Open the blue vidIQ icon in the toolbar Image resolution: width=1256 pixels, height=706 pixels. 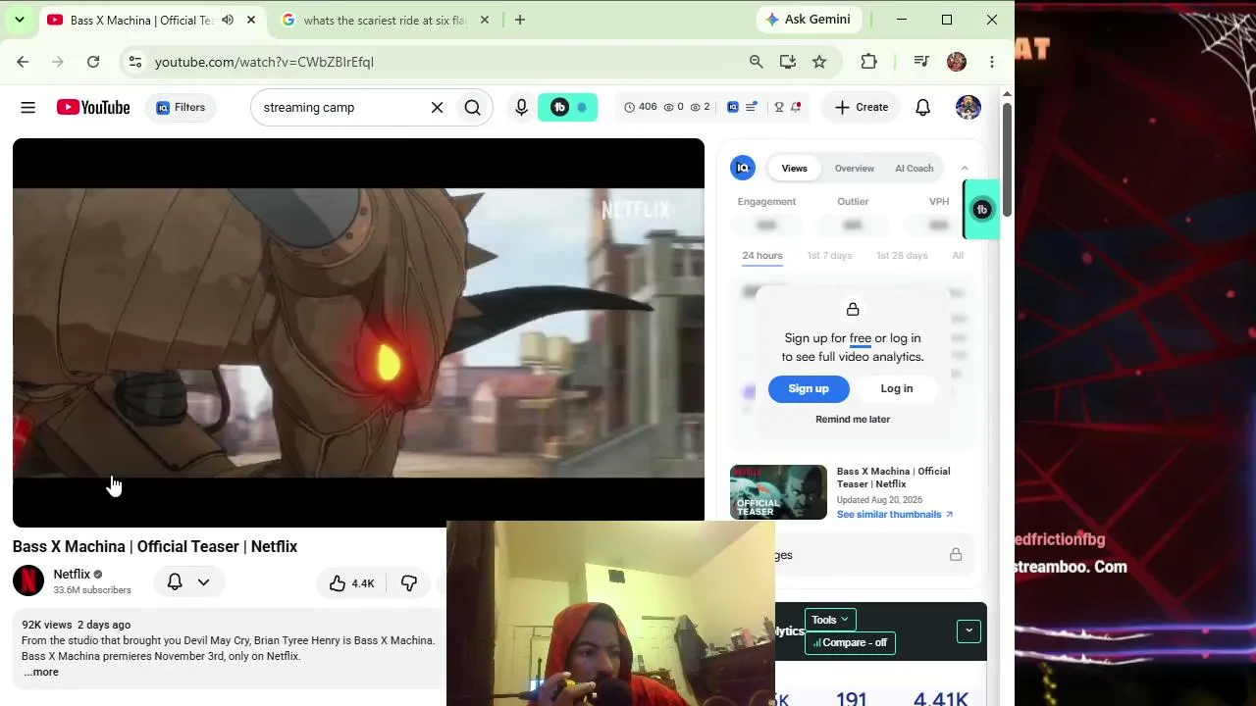732,108
